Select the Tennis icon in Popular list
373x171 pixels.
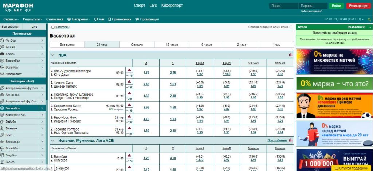point(3,47)
